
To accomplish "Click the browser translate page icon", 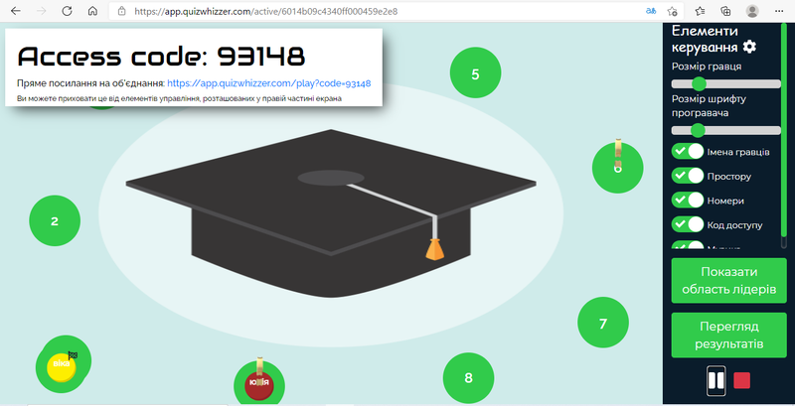I will tap(650, 11).
